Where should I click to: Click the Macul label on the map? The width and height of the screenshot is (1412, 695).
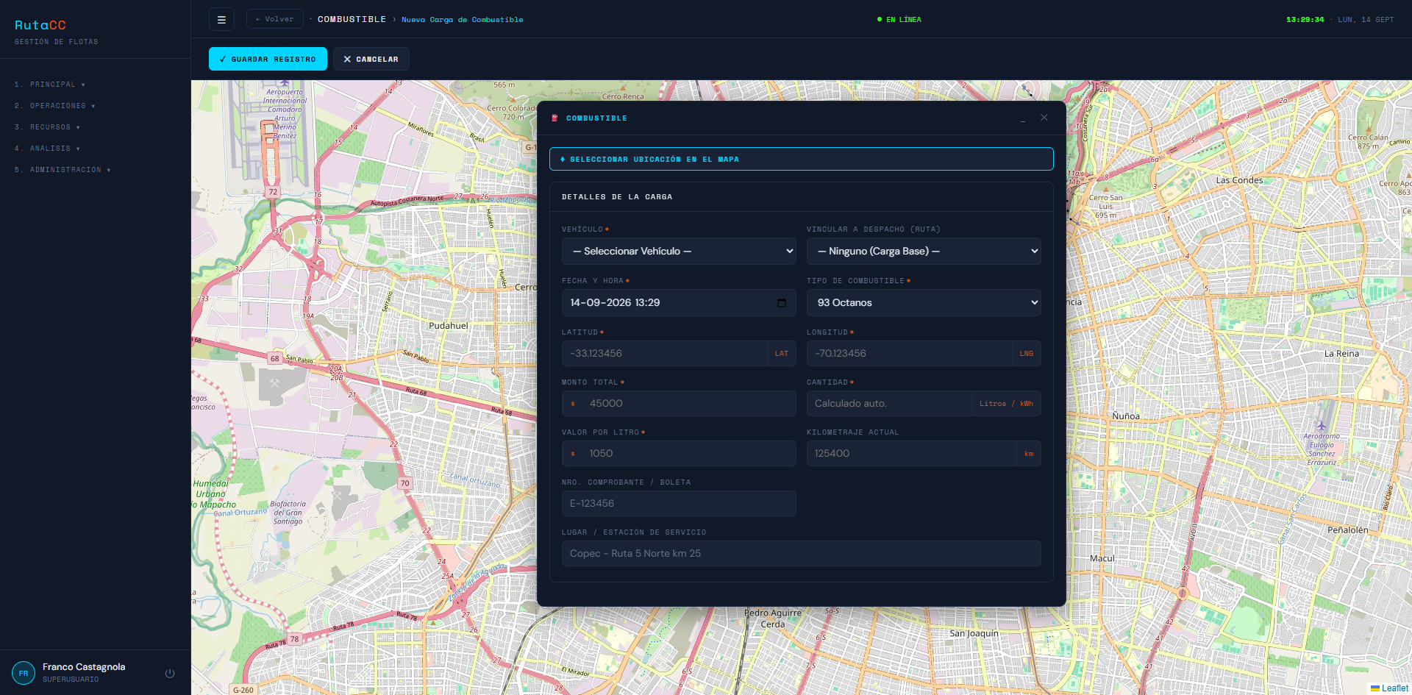(x=1102, y=558)
